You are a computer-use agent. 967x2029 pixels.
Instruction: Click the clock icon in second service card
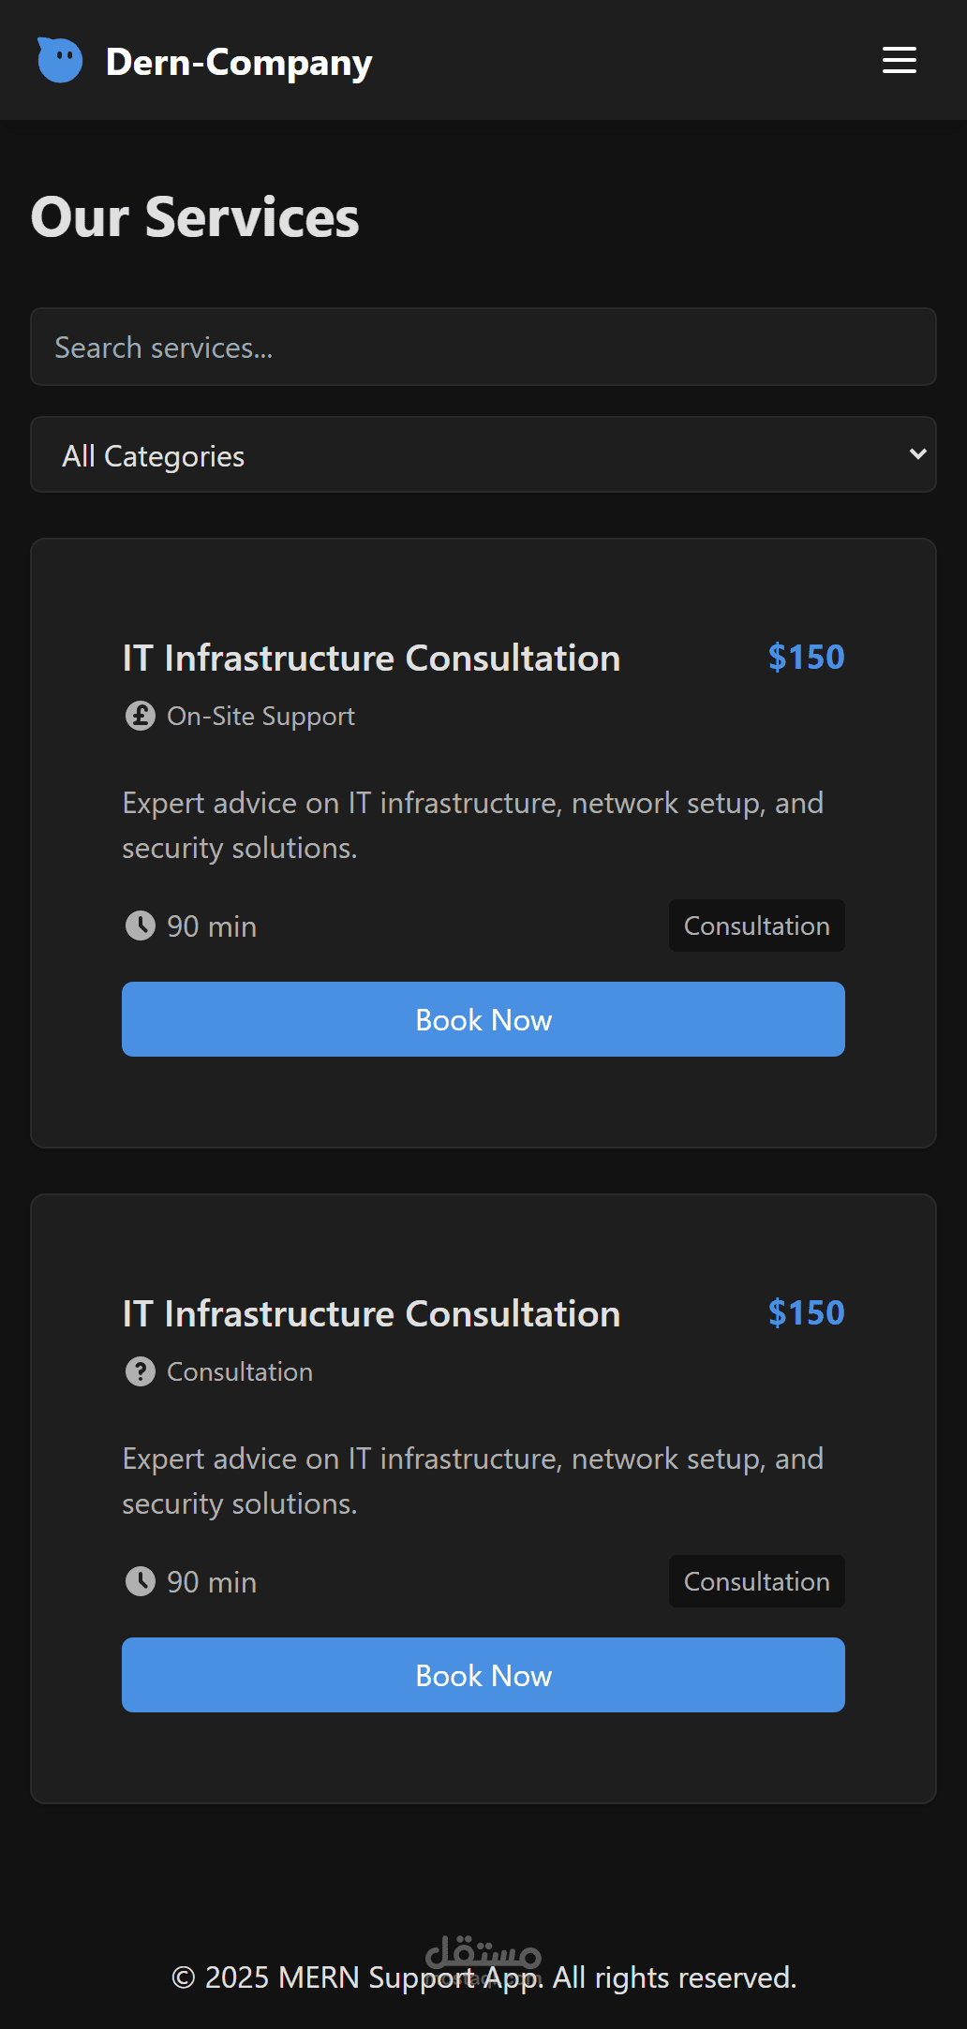pos(141,1582)
